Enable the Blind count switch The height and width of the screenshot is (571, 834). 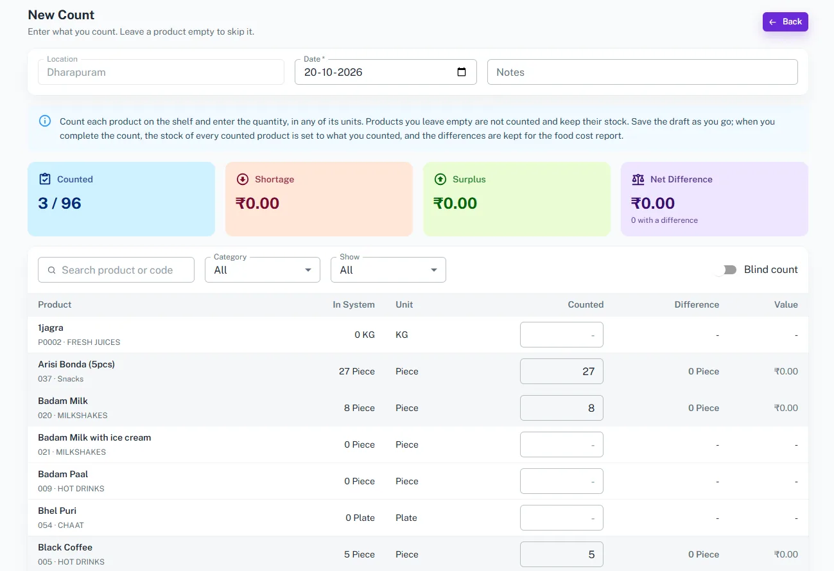pos(726,270)
